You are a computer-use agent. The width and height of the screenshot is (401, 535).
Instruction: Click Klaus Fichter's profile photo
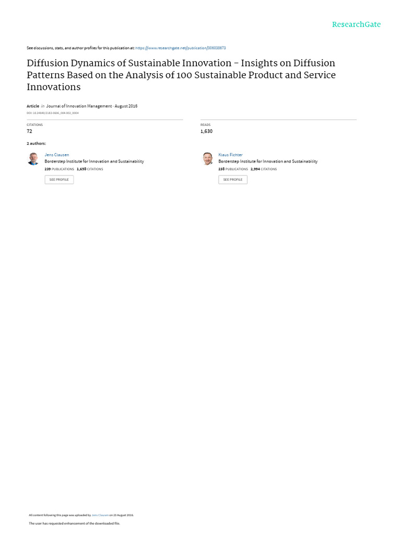[208, 159]
